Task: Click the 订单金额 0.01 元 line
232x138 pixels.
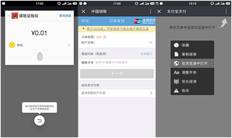Action: (94, 37)
